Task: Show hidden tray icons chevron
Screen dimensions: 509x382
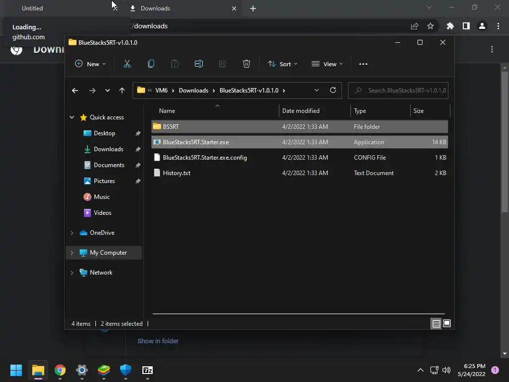Action: click(421, 370)
